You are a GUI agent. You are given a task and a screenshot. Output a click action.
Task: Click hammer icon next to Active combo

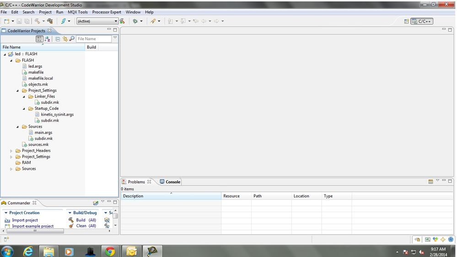click(x=122, y=21)
